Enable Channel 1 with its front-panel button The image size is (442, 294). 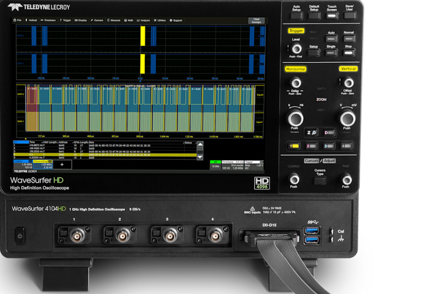click(294, 146)
